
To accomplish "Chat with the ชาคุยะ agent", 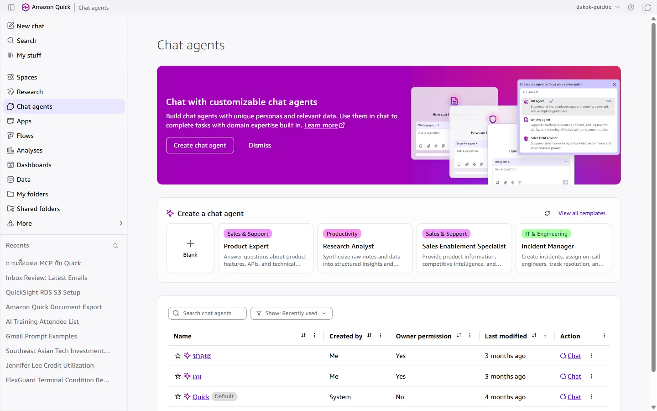I will point(571,356).
